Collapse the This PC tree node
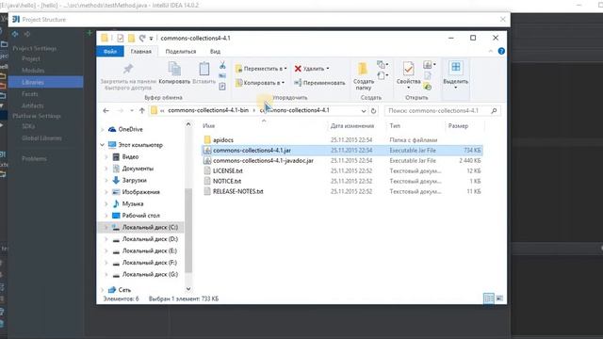The width and height of the screenshot is (603, 339). (x=103, y=145)
